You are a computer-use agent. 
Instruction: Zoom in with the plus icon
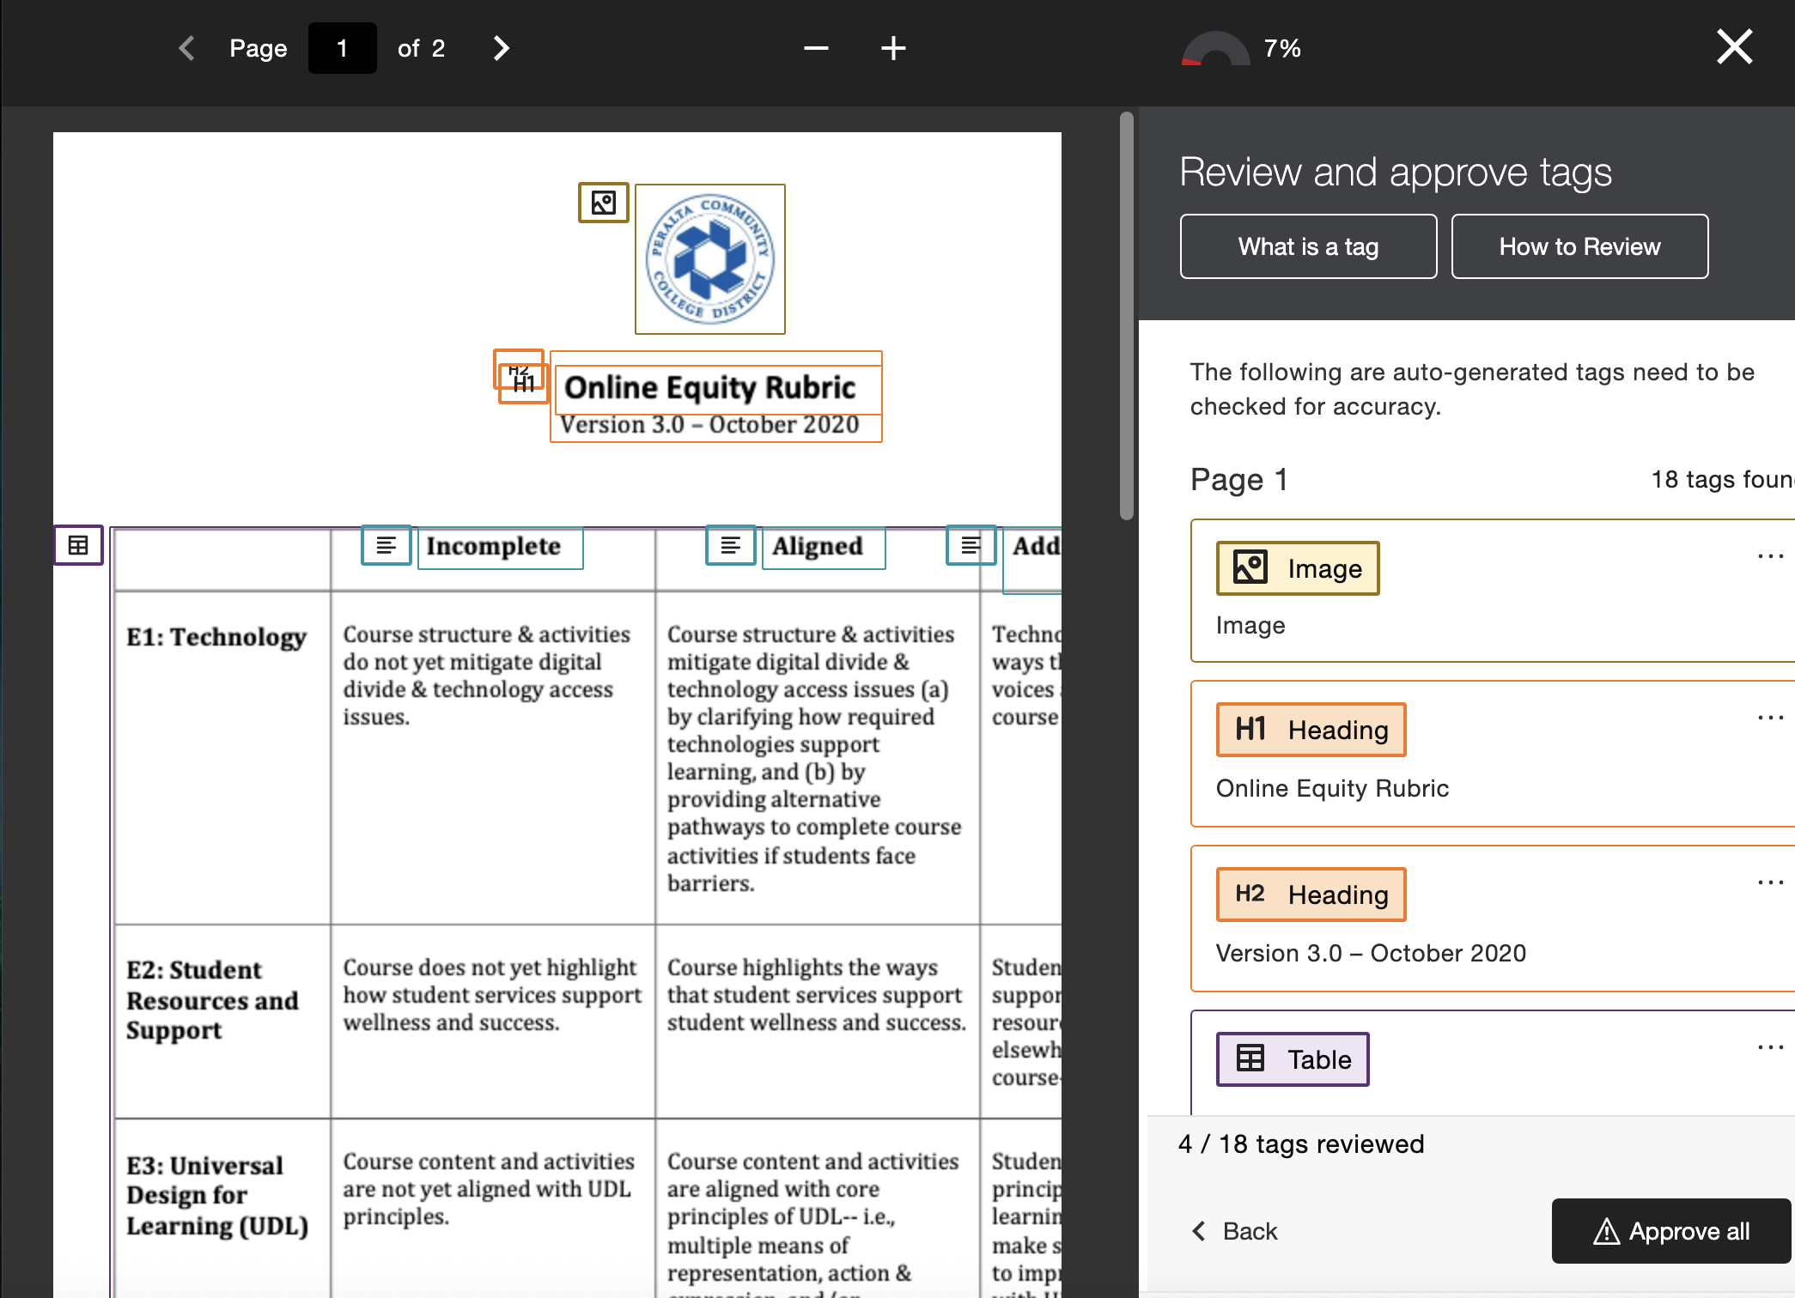coord(893,48)
